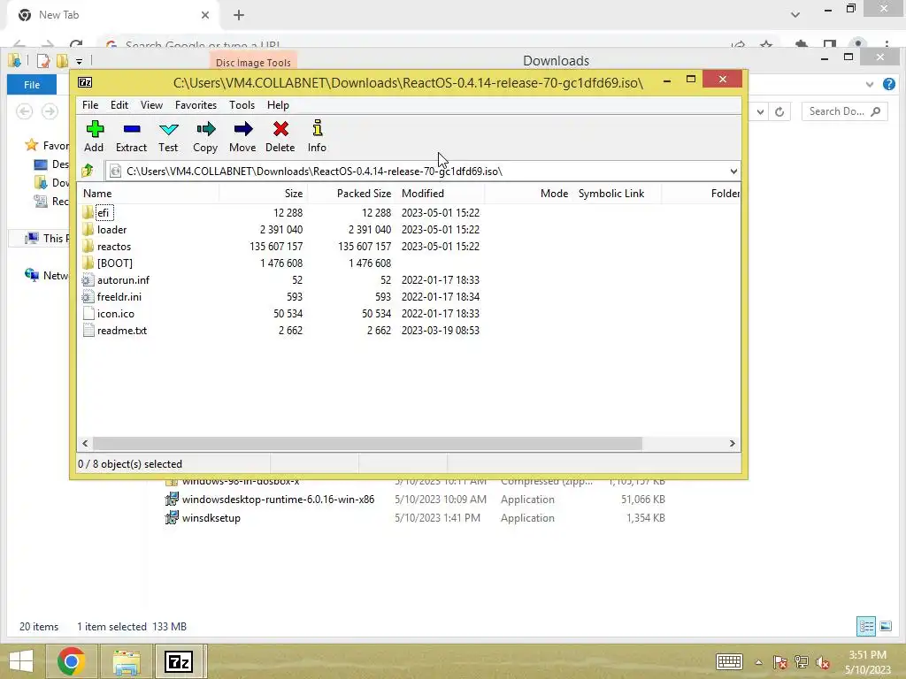906x679 pixels.
Task: Click the Search Downloads box in Explorer
Action: (x=843, y=111)
